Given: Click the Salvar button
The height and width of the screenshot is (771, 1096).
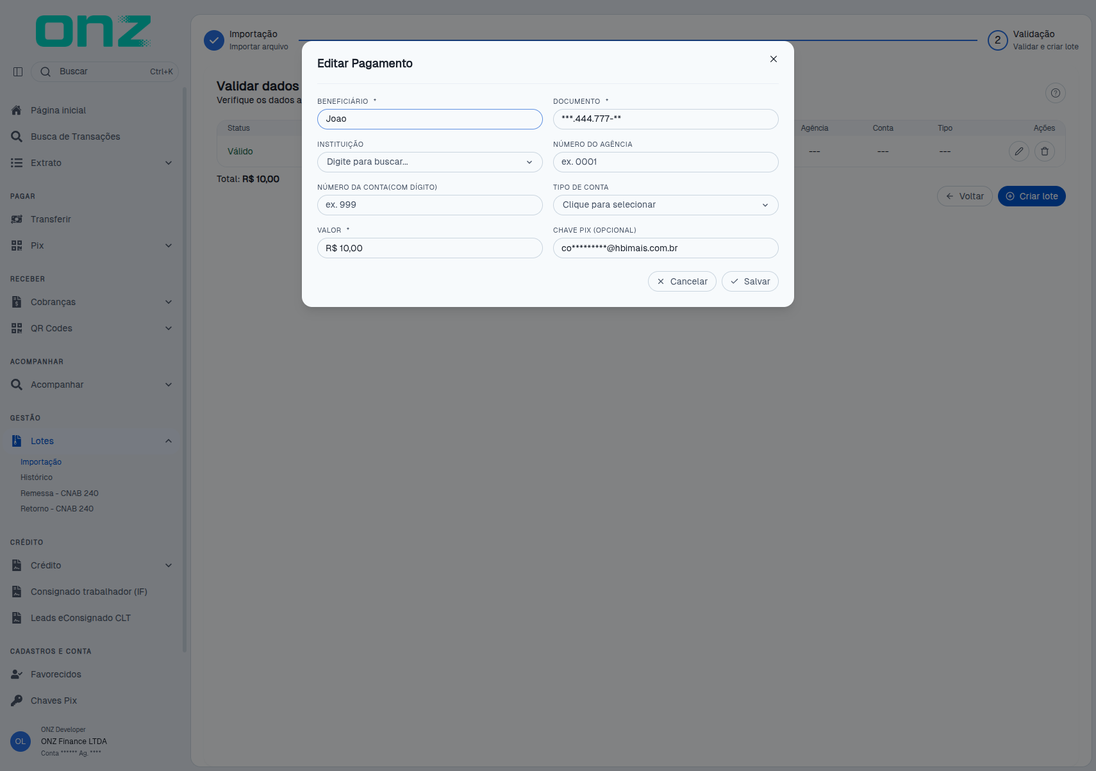Looking at the screenshot, I should pyautogui.click(x=750, y=281).
